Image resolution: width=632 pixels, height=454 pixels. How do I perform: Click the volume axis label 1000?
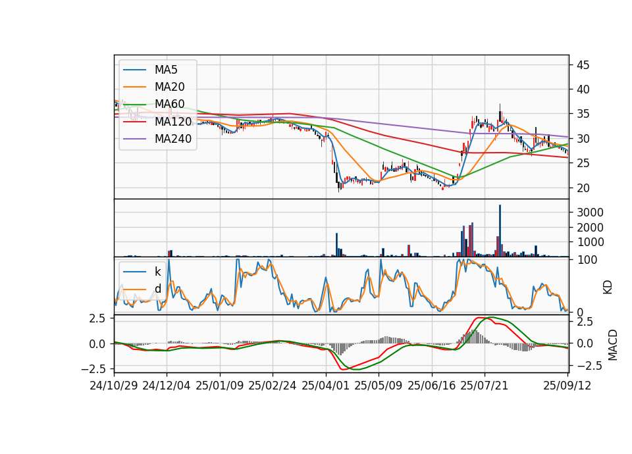590,242
